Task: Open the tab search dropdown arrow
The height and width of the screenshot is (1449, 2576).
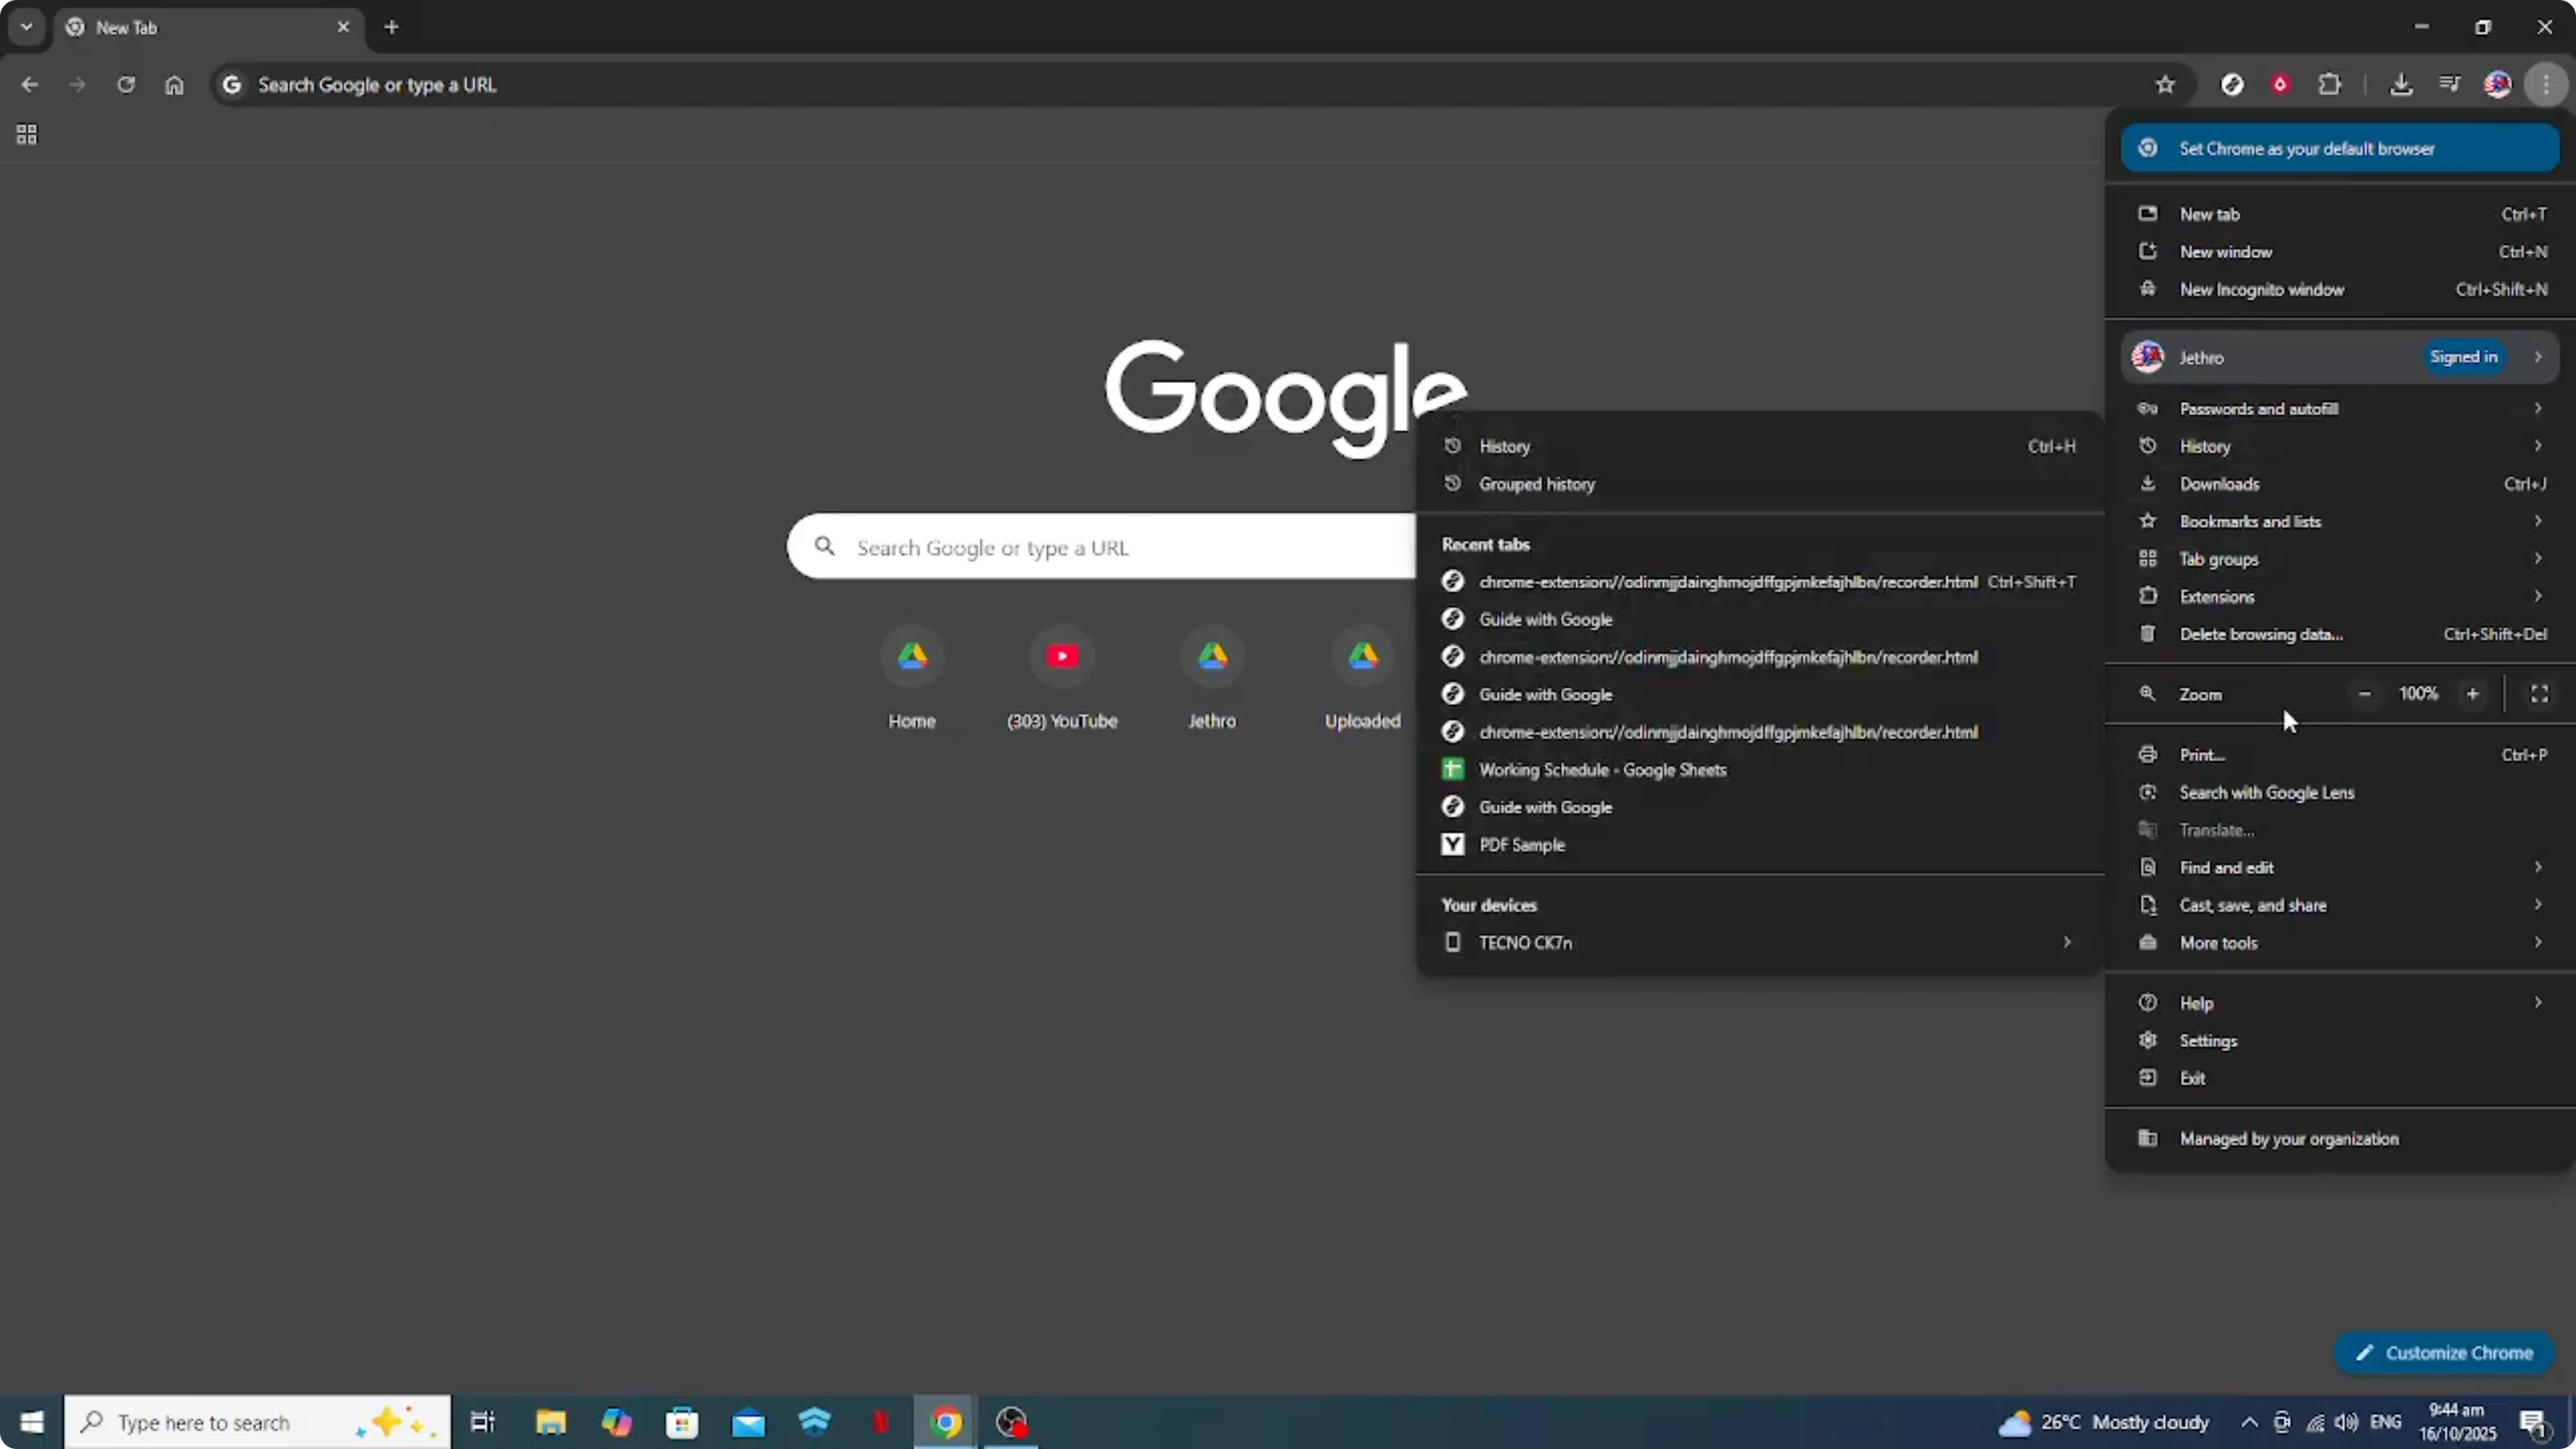Action: point(26,27)
